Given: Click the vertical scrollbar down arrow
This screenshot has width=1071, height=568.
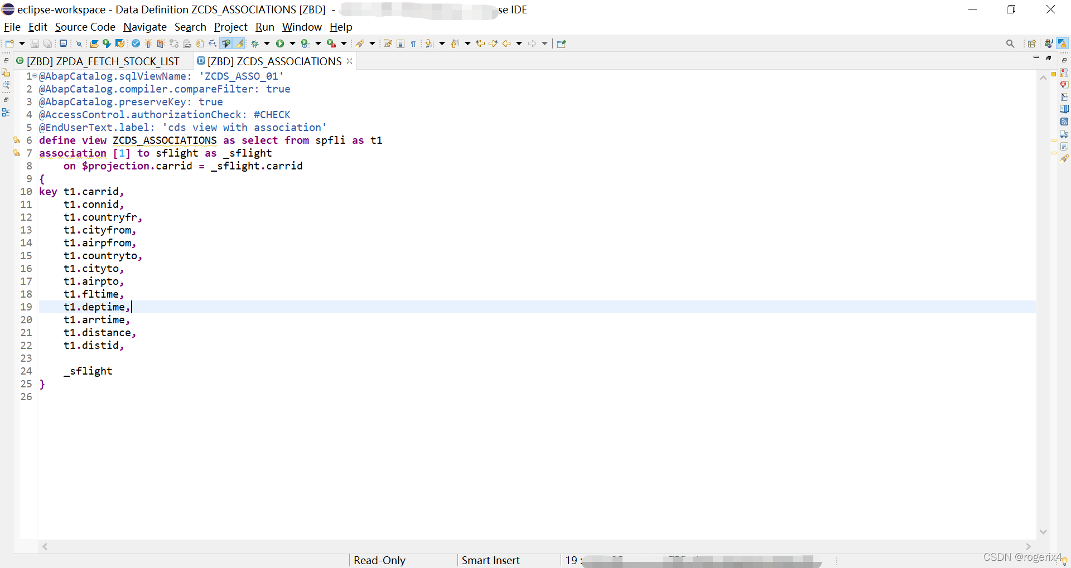Looking at the screenshot, I should [x=1043, y=532].
